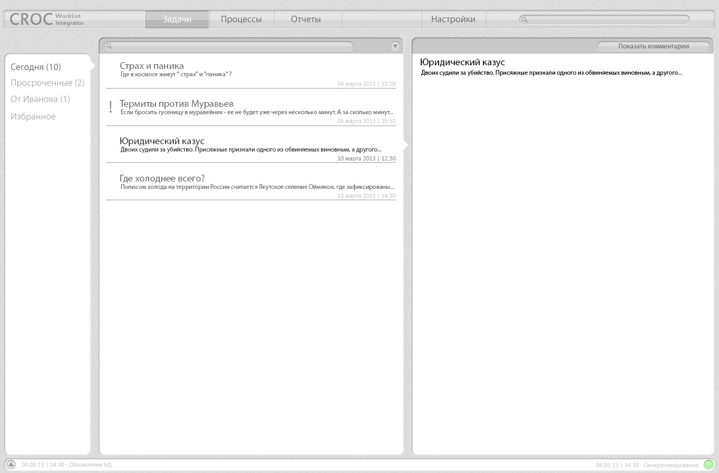This screenshot has height=473, width=719.
Task: Click the Обновление БД status bar entry
Action: click(66, 465)
